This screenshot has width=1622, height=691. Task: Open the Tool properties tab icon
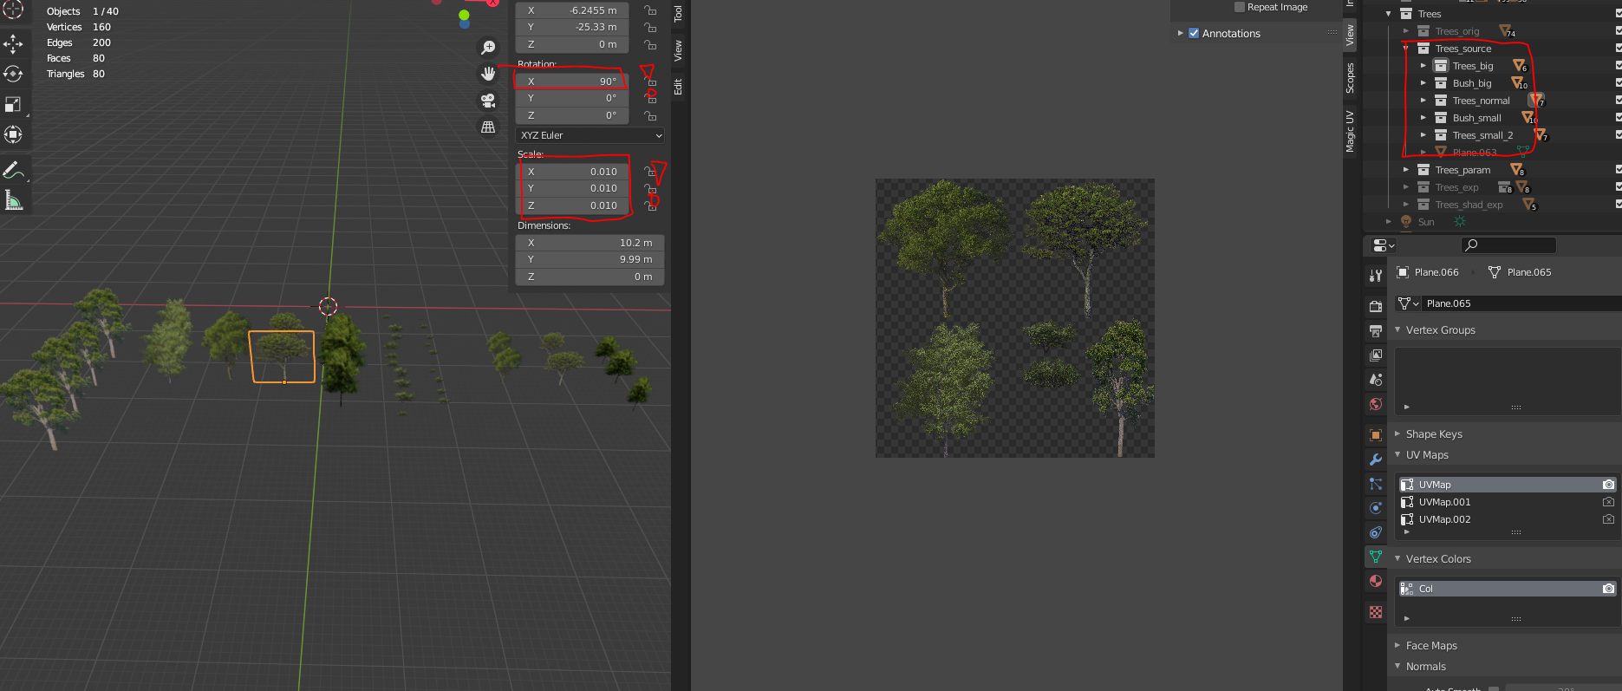[1376, 276]
